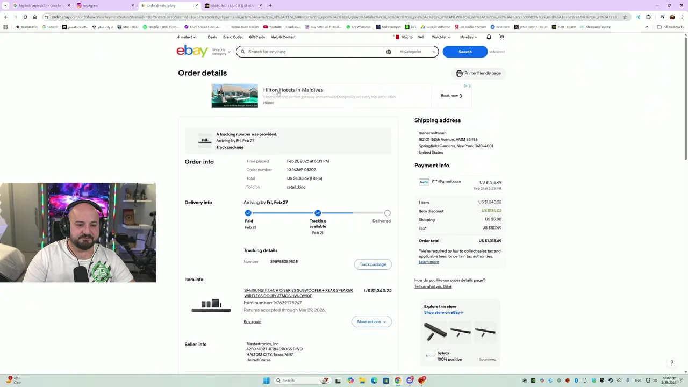The image size is (688, 387).
Task: Open Copilot from the taskbar
Action: [x=350, y=381]
